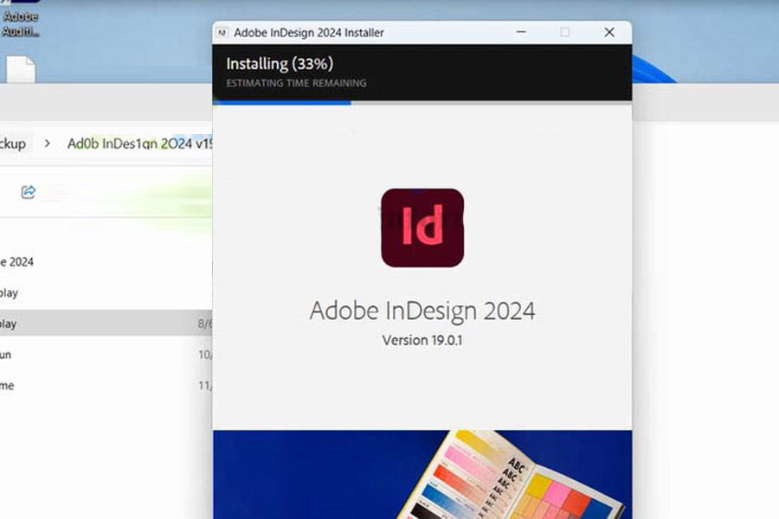The height and width of the screenshot is (519, 779).
Task: Click the 'Installing (33%)' status text
Action: (x=280, y=63)
